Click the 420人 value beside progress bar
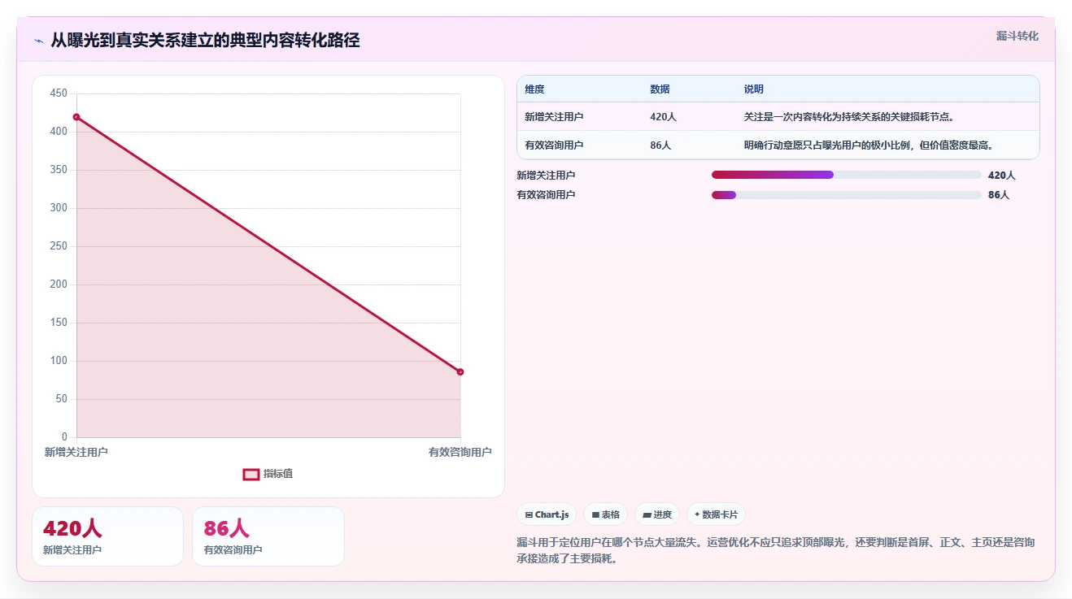Viewport: 1072px width, 599px height. 1002,175
